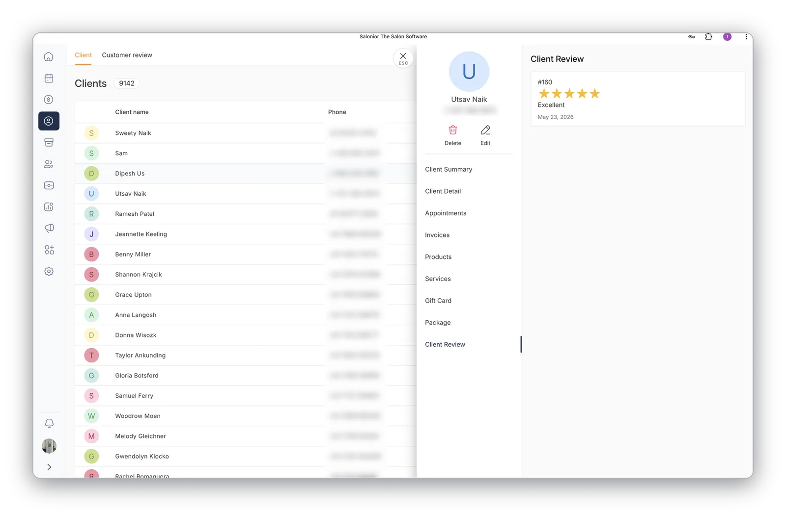
Task: Click the J avatar beside Jeannette Keeling
Action: point(91,234)
